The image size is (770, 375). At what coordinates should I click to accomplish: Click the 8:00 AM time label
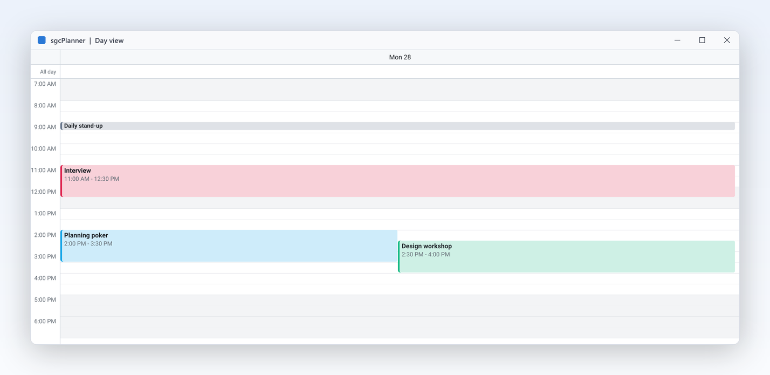coord(45,106)
